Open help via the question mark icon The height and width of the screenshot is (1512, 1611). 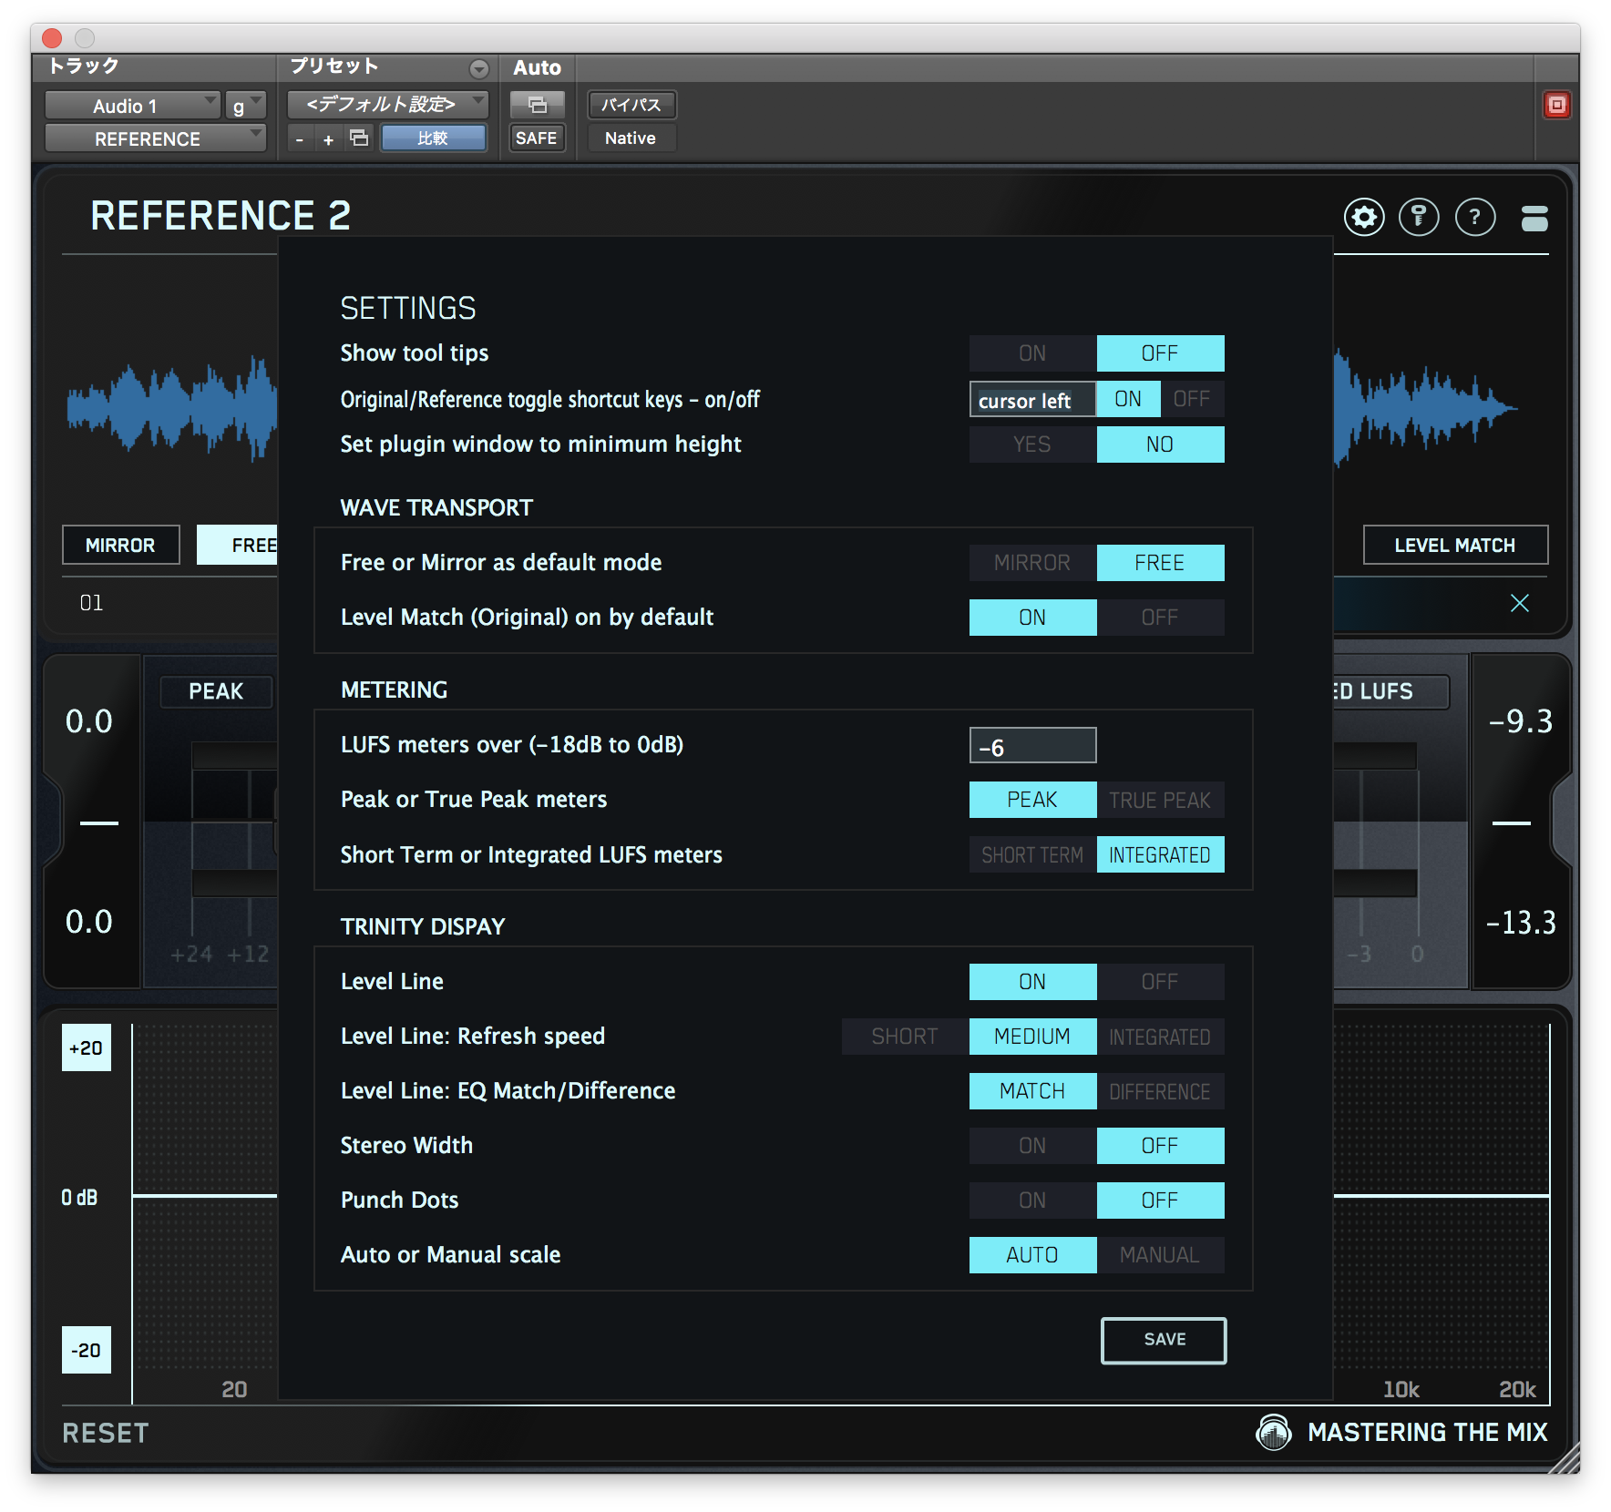1475,217
